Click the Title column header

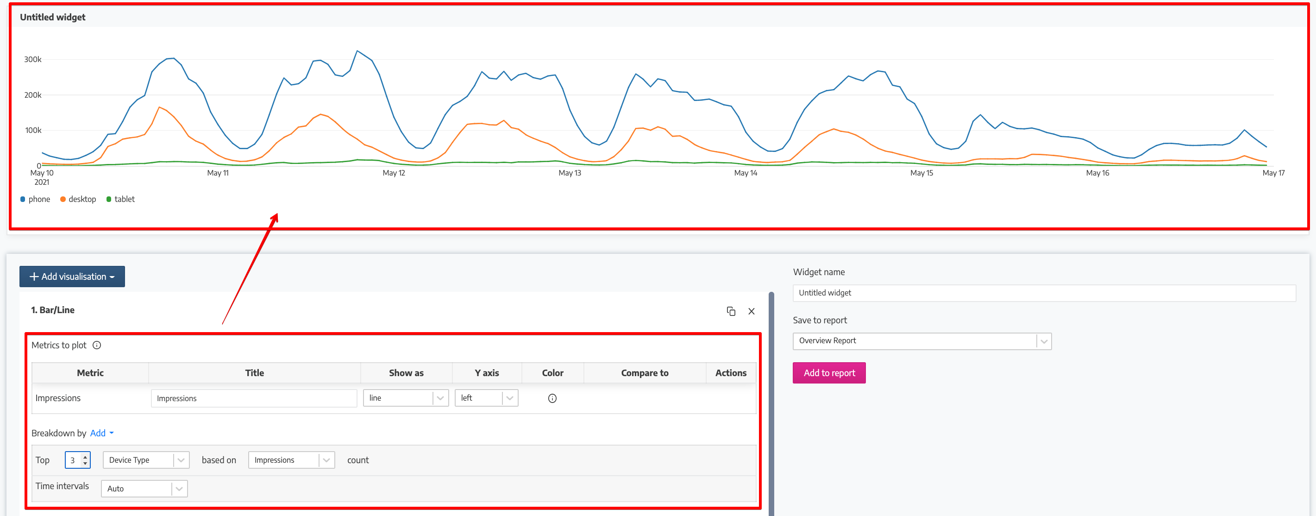(254, 373)
